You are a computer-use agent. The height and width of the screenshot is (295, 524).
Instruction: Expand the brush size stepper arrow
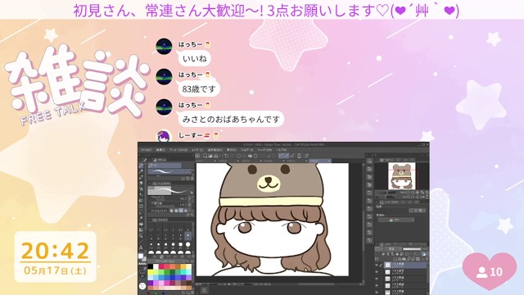point(189,198)
